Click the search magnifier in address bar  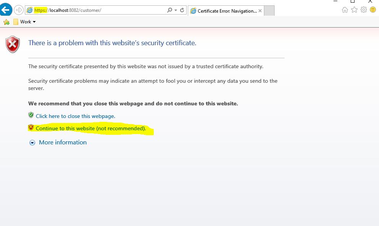(x=170, y=10)
